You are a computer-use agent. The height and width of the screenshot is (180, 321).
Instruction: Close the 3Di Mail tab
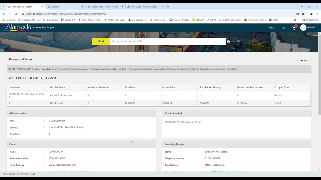[x=83, y=7]
